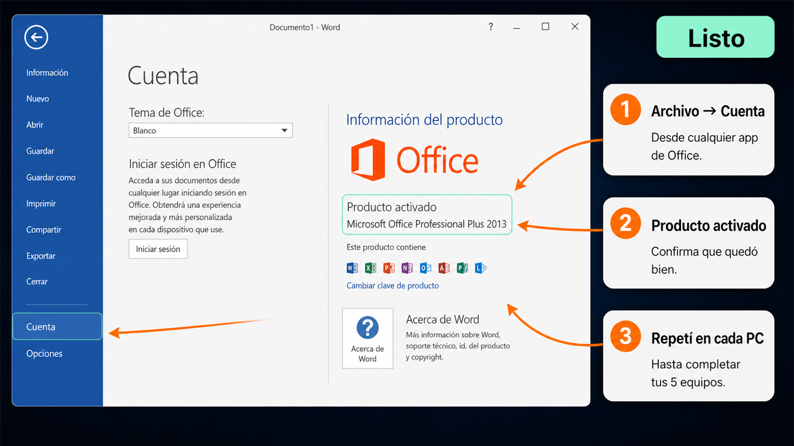Click the Lync app icon under product contents
The height and width of the screenshot is (446, 794).
[481, 268]
